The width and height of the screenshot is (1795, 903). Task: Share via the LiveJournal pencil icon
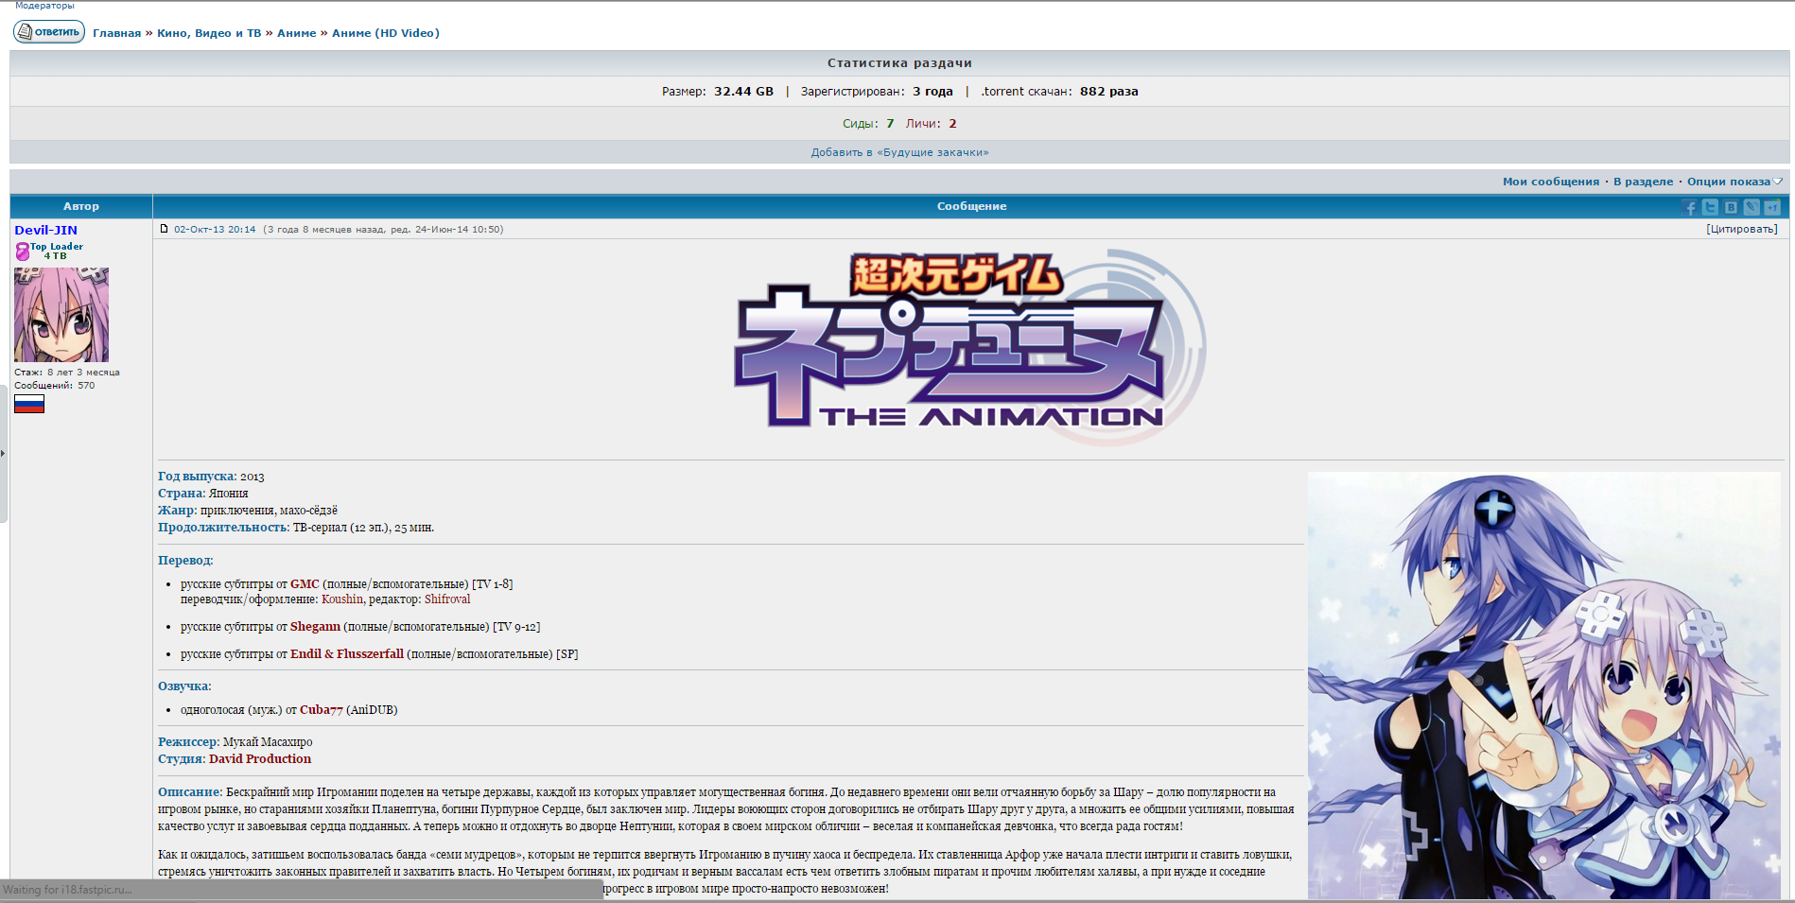pyautogui.click(x=1751, y=207)
